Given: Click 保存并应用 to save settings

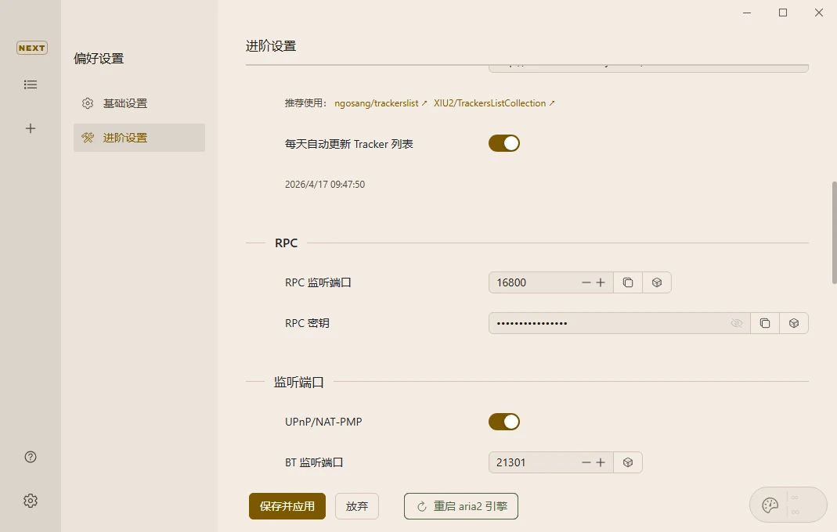Looking at the screenshot, I should (287, 506).
